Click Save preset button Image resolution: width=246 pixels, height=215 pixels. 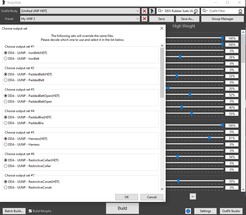(161, 19)
